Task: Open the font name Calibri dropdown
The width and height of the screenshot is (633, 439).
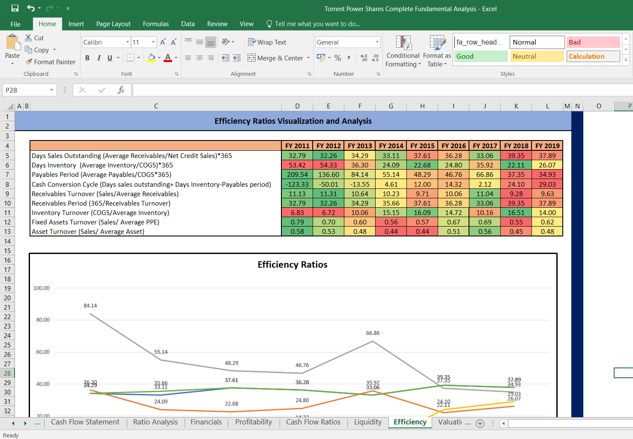Action: click(x=128, y=42)
